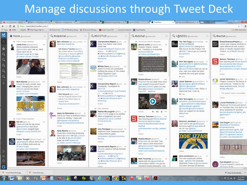Open Crash Course WH bookmark
The image size is (247, 185).
(x=107, y=30)
